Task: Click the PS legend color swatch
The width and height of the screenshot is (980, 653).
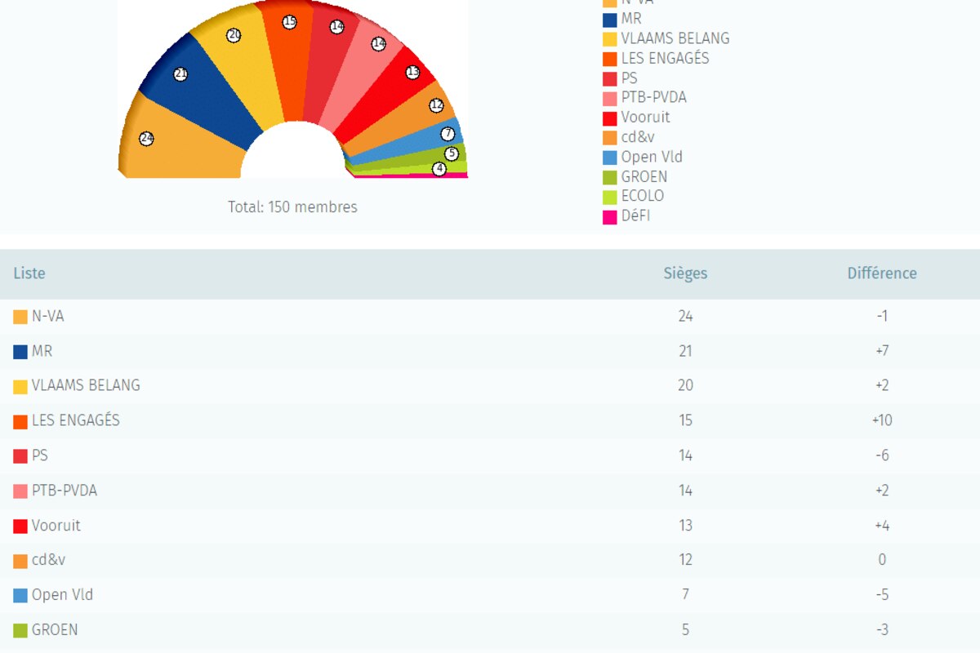Action: (609, 78)
